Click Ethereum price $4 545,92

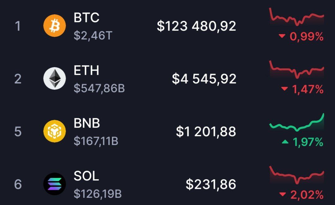[x=204, y=79]
